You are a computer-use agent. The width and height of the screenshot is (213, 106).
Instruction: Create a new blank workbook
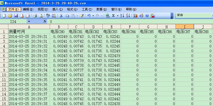click(x=4, y=16)
